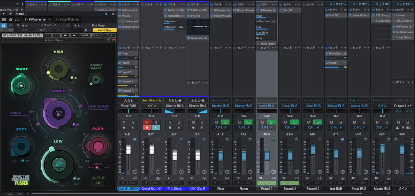Switch PUSH mode between CLIP and LIMIT
This screenshot has width=415, height=196.
click(98, 168)
